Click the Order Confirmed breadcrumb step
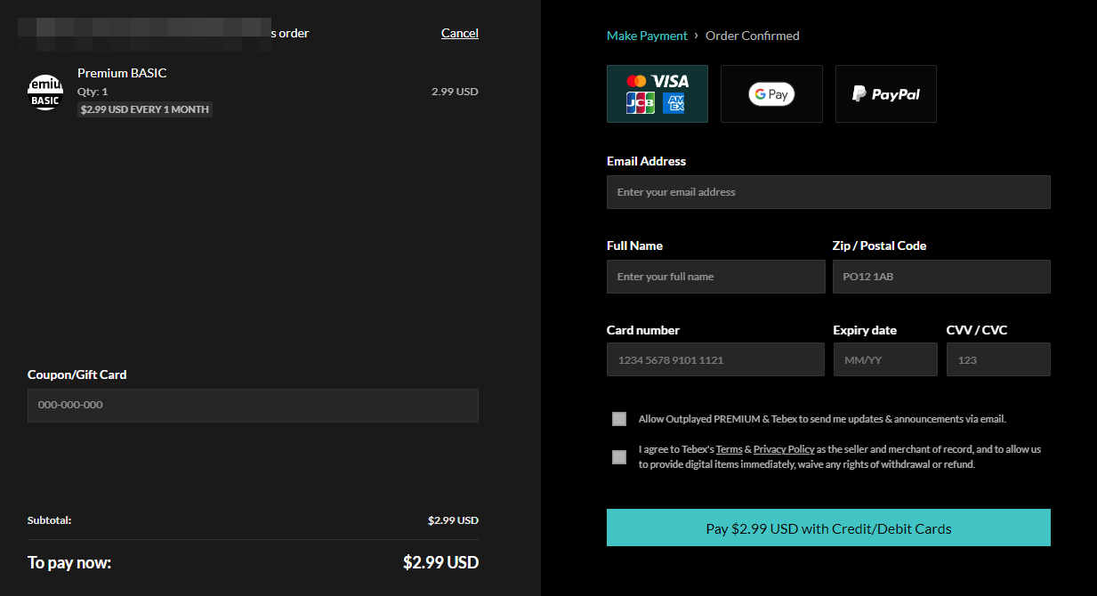 753,36
